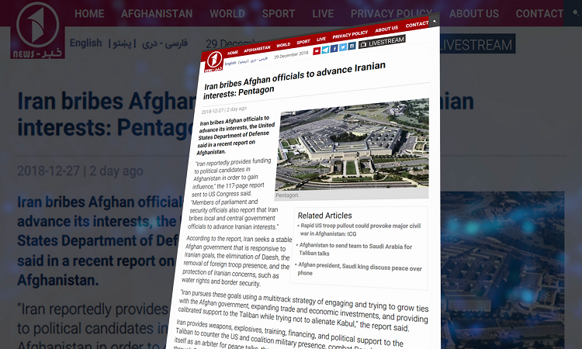Screen dimensions: 582x349
Task: Click the 'Pentagon.' image caption
Action: pos(287,195)
